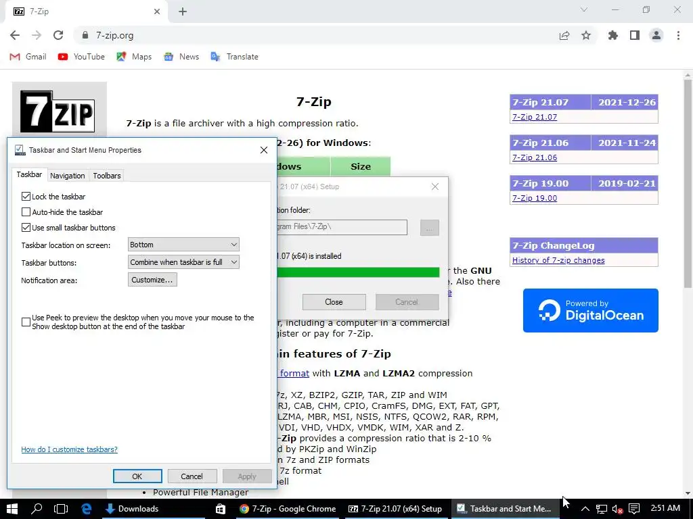
Task: Show hidden tray icons chevron
Action: (x=585, y=509)
